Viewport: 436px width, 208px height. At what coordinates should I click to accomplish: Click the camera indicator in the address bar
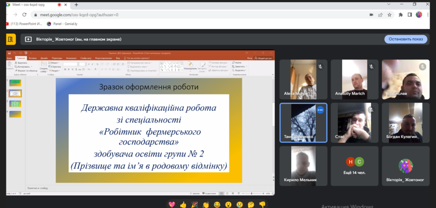click(x=371, y=14)
